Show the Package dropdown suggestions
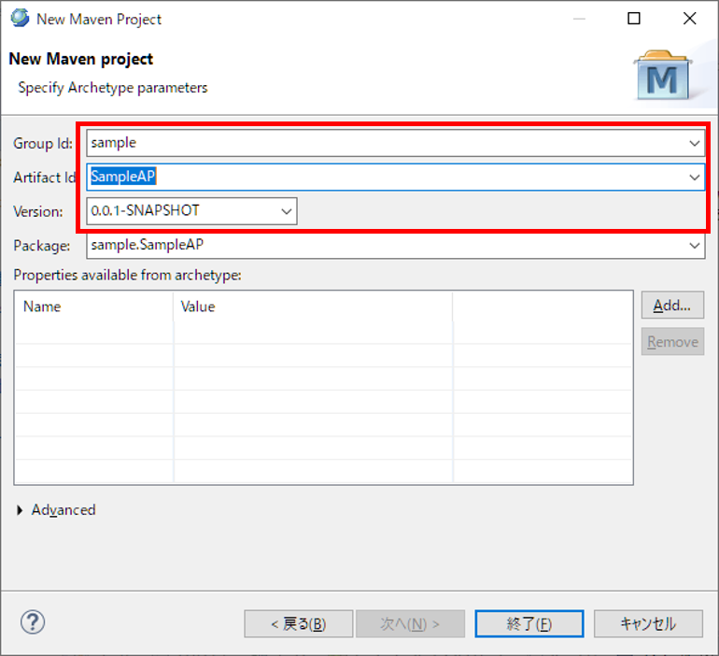The height and width of the screenshot is (656, 719). tap(694, 245)
